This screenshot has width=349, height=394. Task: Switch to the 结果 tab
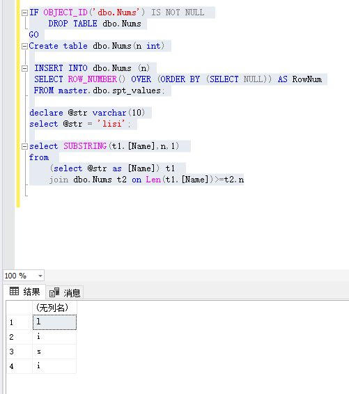pos(24,292)
